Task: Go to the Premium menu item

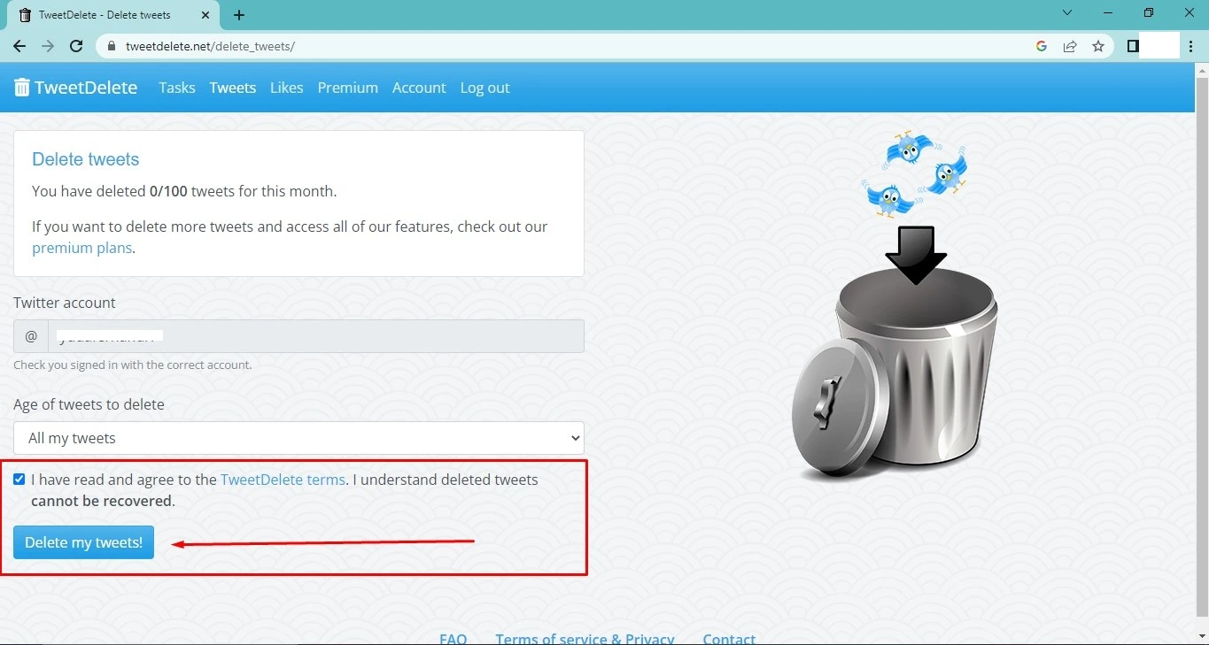Action: click(348, 88)
